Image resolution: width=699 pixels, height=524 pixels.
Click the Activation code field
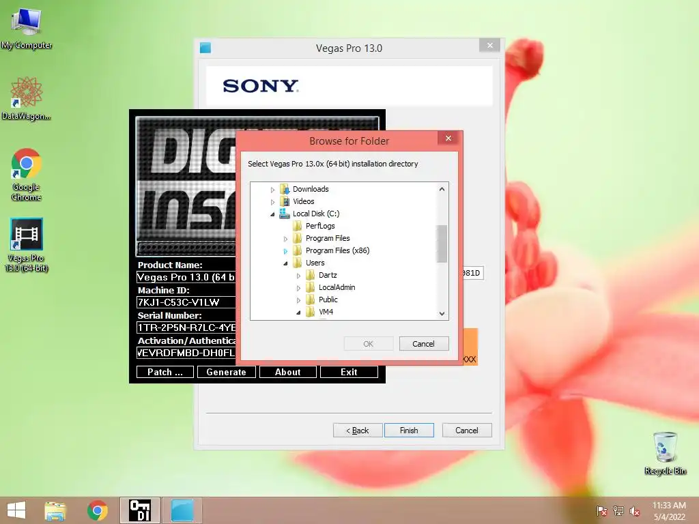click(186, 353)
